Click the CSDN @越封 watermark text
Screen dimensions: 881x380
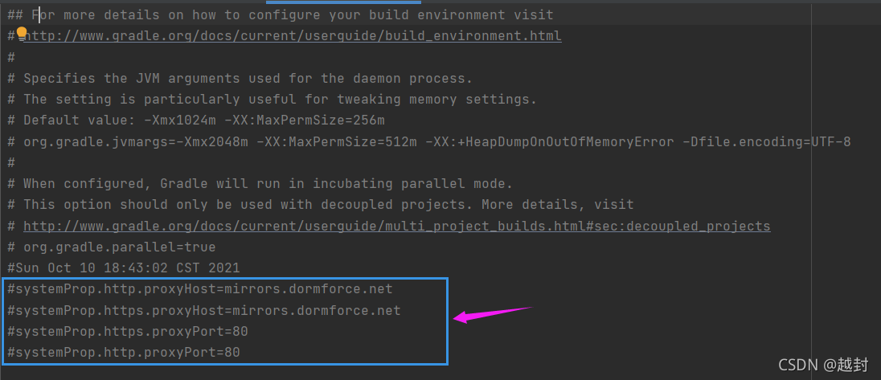(x=823, y=365)
